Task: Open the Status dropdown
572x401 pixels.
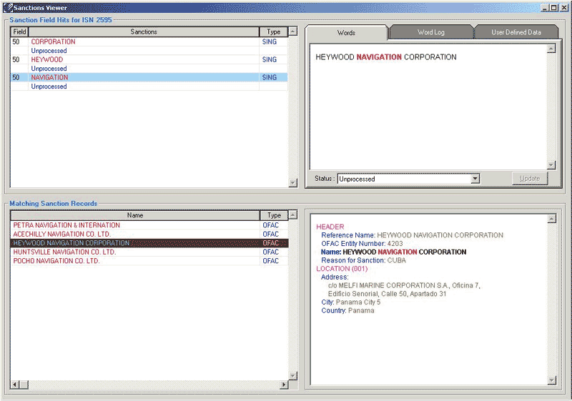Action: coord(475,179)
